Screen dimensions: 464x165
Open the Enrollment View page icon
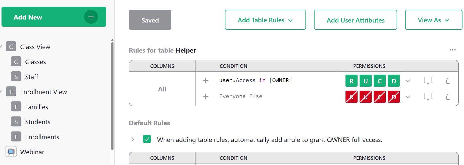(x=11, y=92)
